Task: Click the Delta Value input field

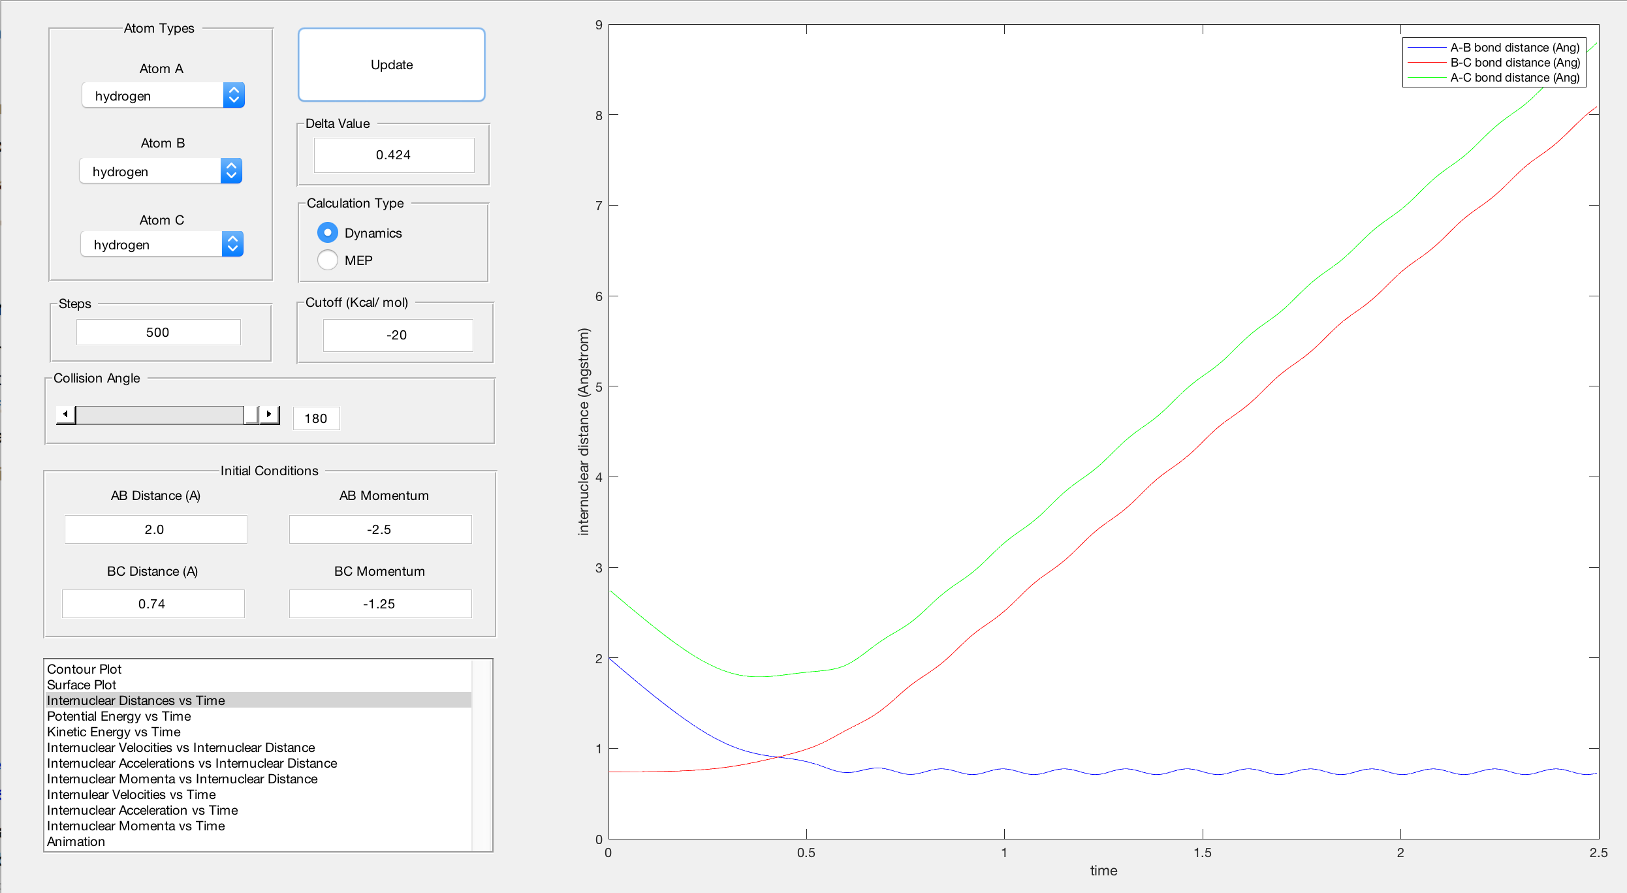Action: (x=394, y=155)
